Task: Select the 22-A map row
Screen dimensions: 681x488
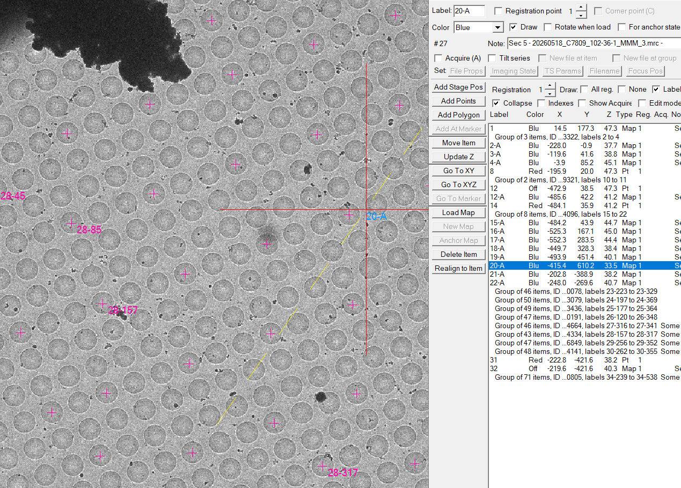Action: (x=585, y=283)
